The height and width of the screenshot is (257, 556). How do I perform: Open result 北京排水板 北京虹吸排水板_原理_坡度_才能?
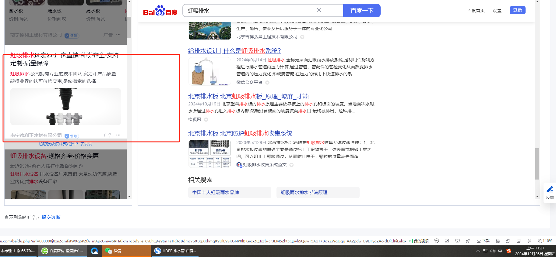click(x=248, y=96)
